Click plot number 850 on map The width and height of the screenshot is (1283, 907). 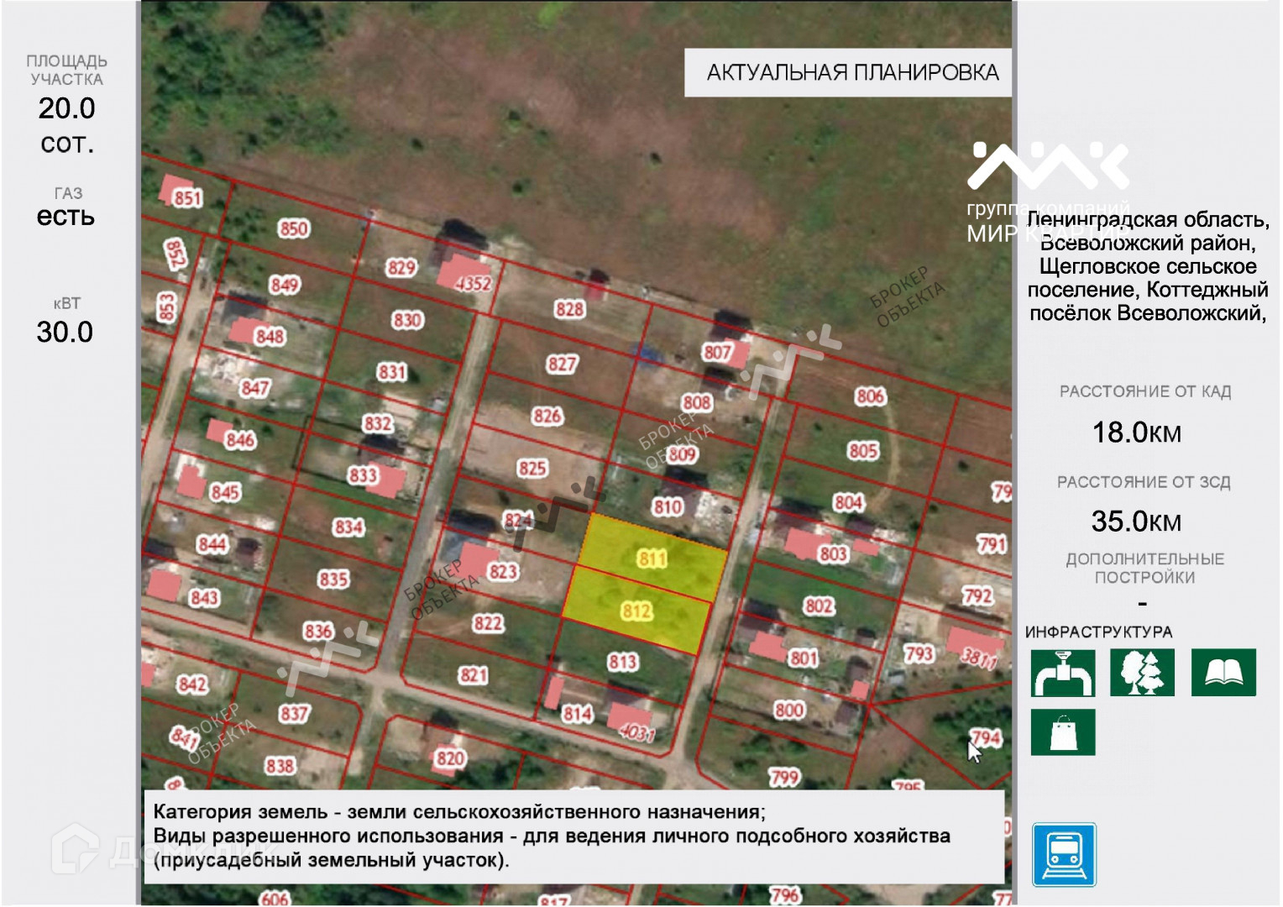[294, 228]
